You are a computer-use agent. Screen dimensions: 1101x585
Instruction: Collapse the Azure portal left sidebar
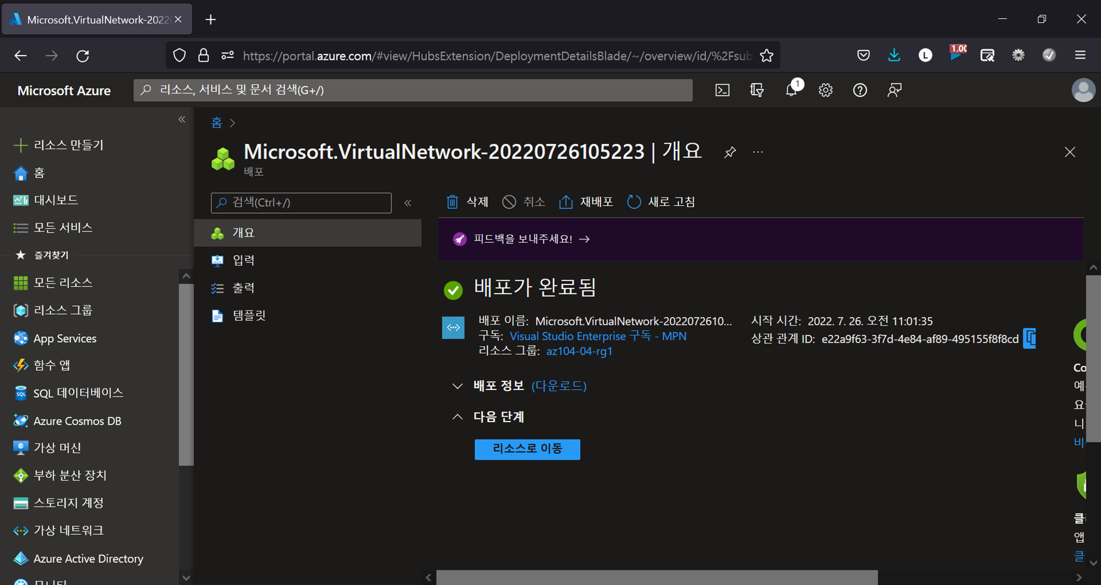coord(182,119)
